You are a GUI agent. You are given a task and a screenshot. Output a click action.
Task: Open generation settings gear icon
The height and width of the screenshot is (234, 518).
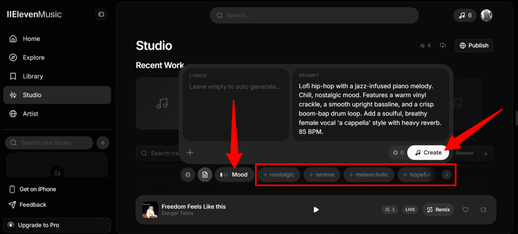coord(188,175)
